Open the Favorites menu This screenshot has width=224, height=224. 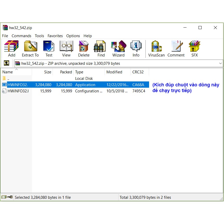pyautogui.click(x=55, y=36)
